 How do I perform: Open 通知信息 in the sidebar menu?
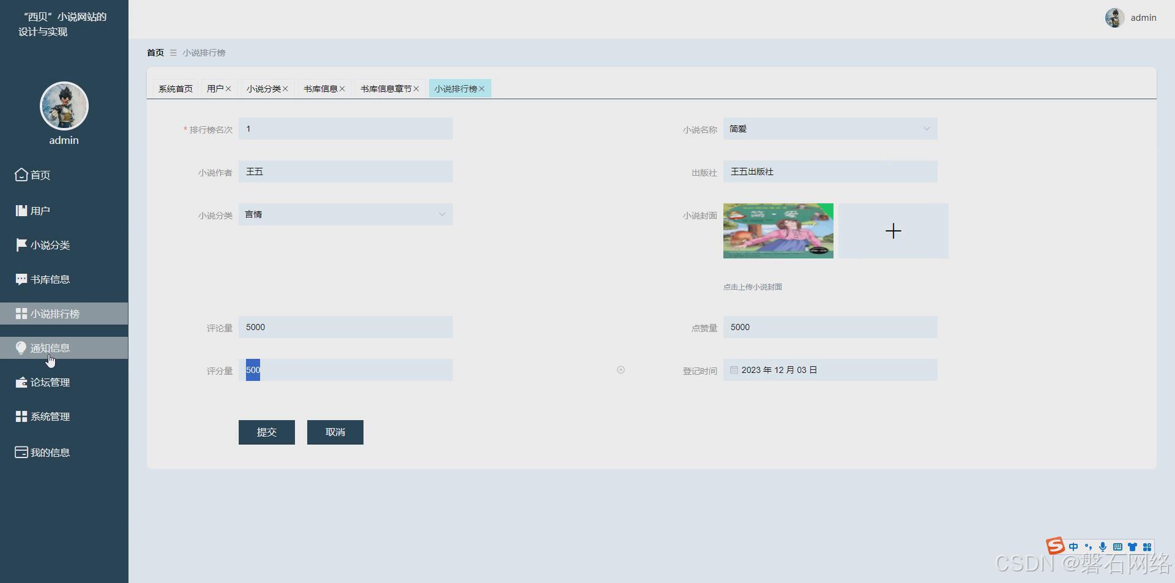pyautogui.click(x=64, y=348)
